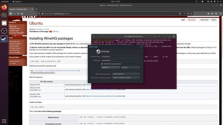Screen dimensions: 223x125
Task: Click the site security padlock icon
Action: 43,14
